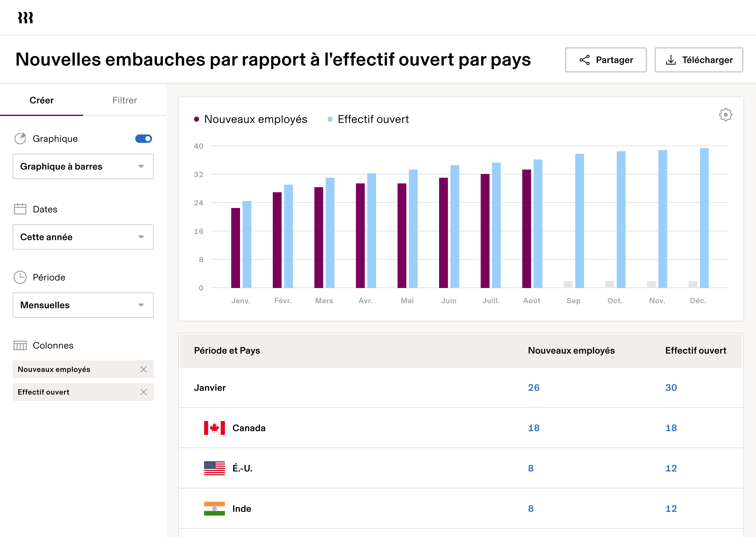Toggle Nouveaux employés legend series
The image size is (756, 537).
coord(251,119)
